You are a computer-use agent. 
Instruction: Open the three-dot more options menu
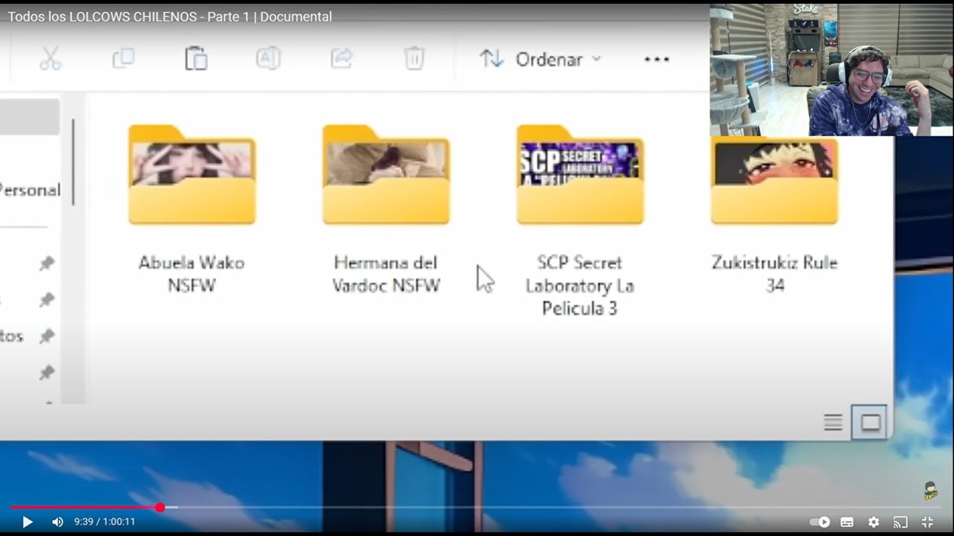[x=657, y=60]
